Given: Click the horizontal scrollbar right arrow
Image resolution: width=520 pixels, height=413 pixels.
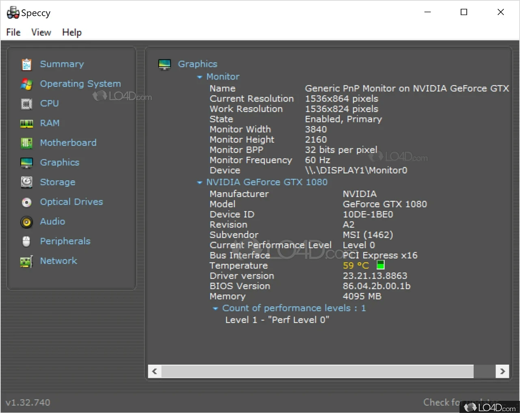Looking at the screenshot, I should click(503, 371).
